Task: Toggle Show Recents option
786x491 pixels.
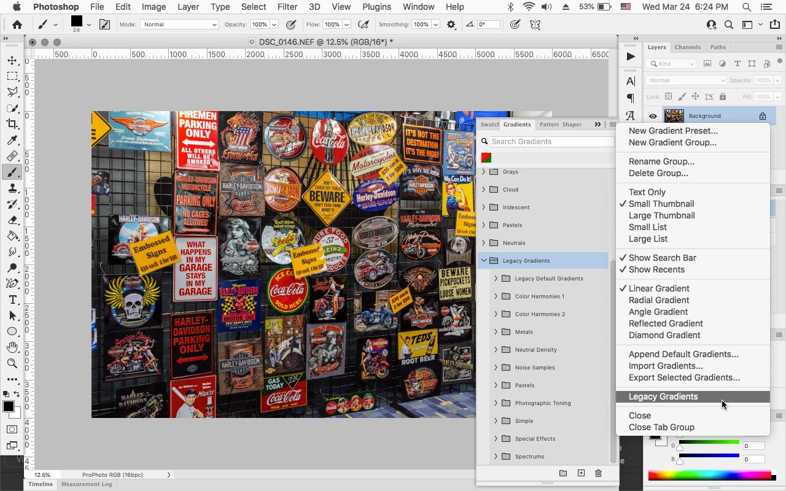Action: pos(656,269)
